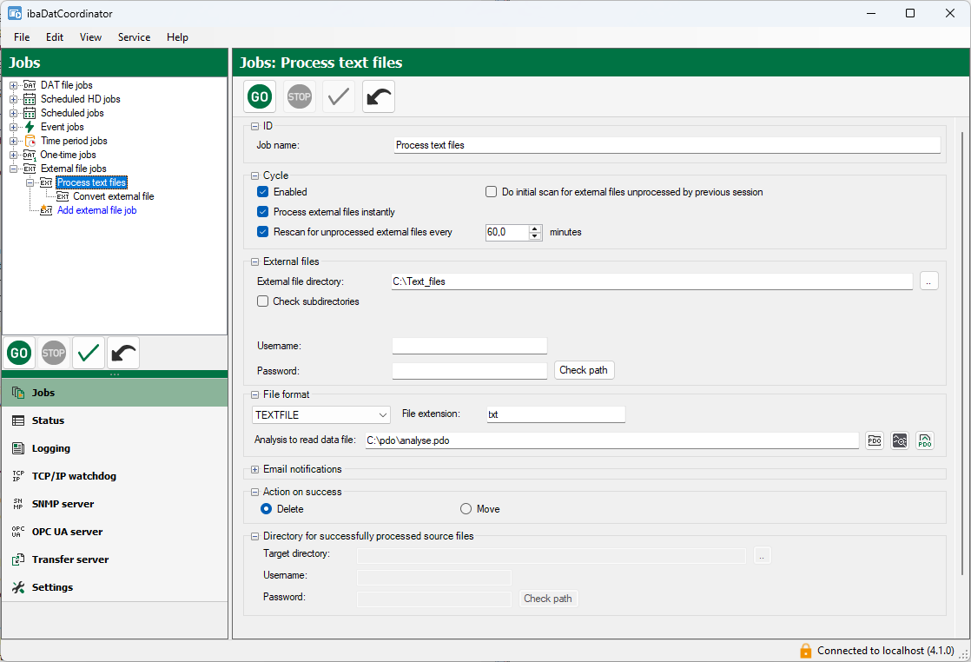Open the TEXTFILE file format dropdown
The width and height of the screenshot is (971, 662).
tap(321, 415)
